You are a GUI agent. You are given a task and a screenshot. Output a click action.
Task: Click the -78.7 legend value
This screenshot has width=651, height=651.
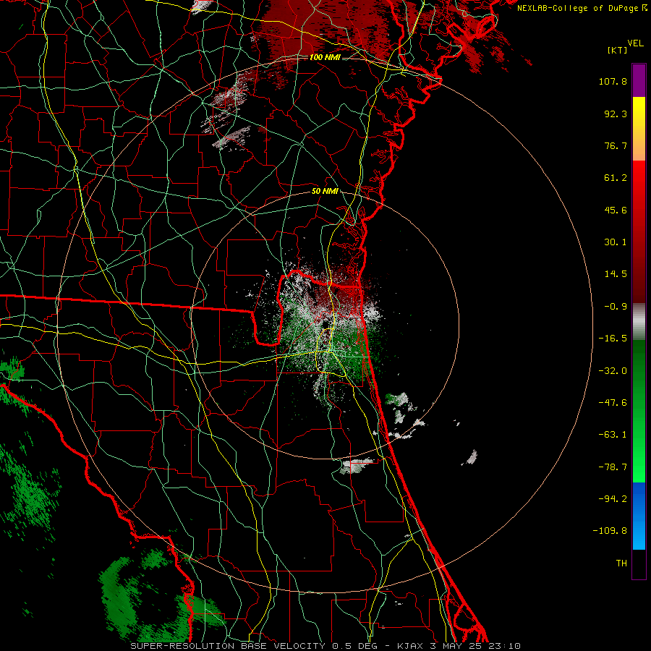[x=613, y=467]
